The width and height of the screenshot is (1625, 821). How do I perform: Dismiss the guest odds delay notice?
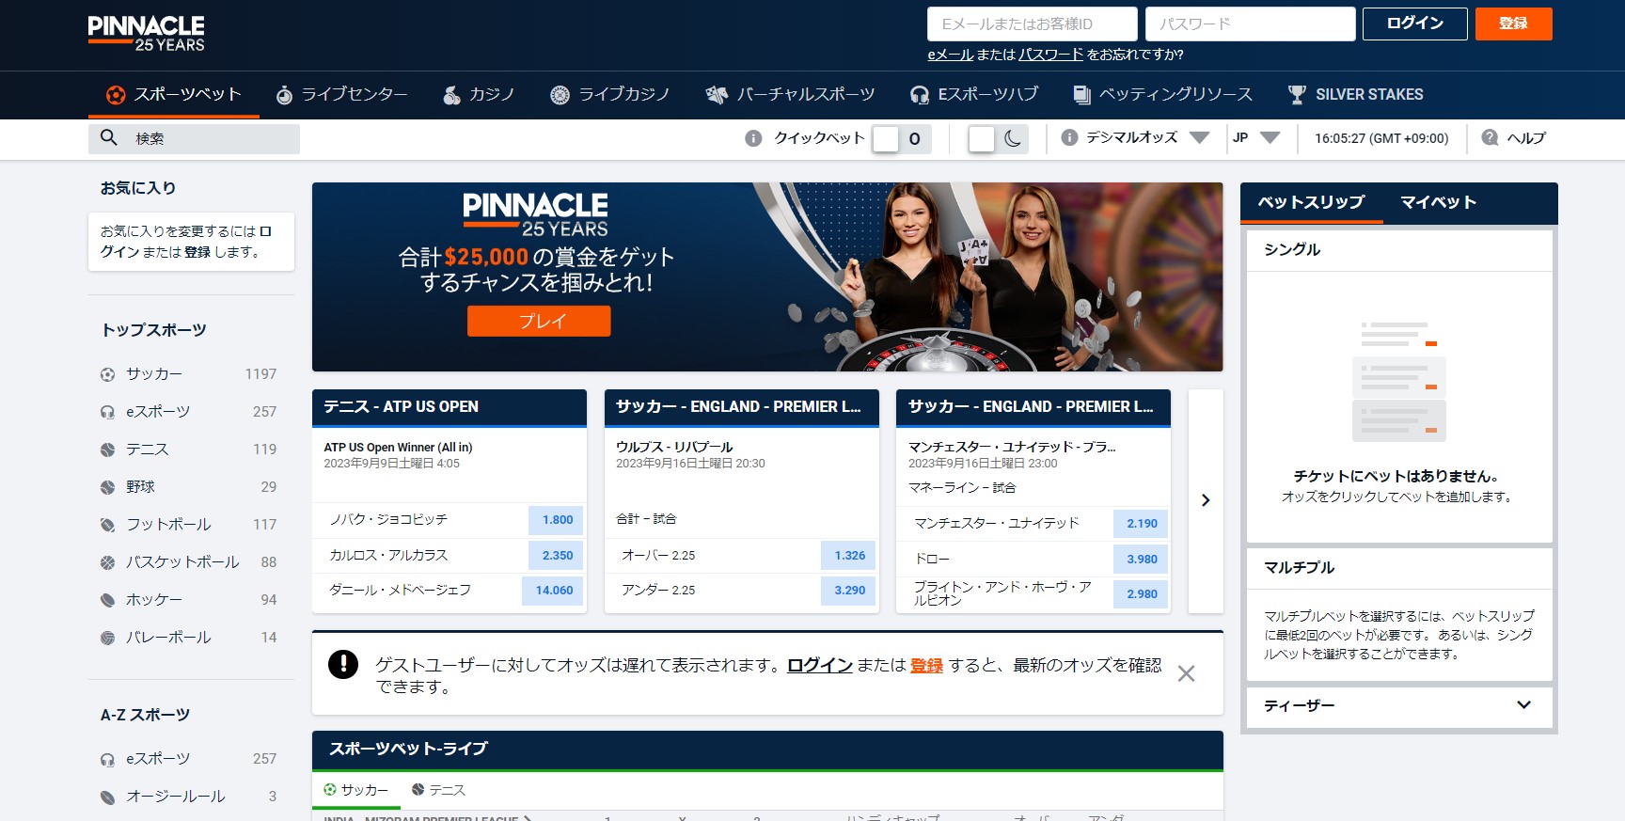pyautogui.click(x=1187, y=673)
